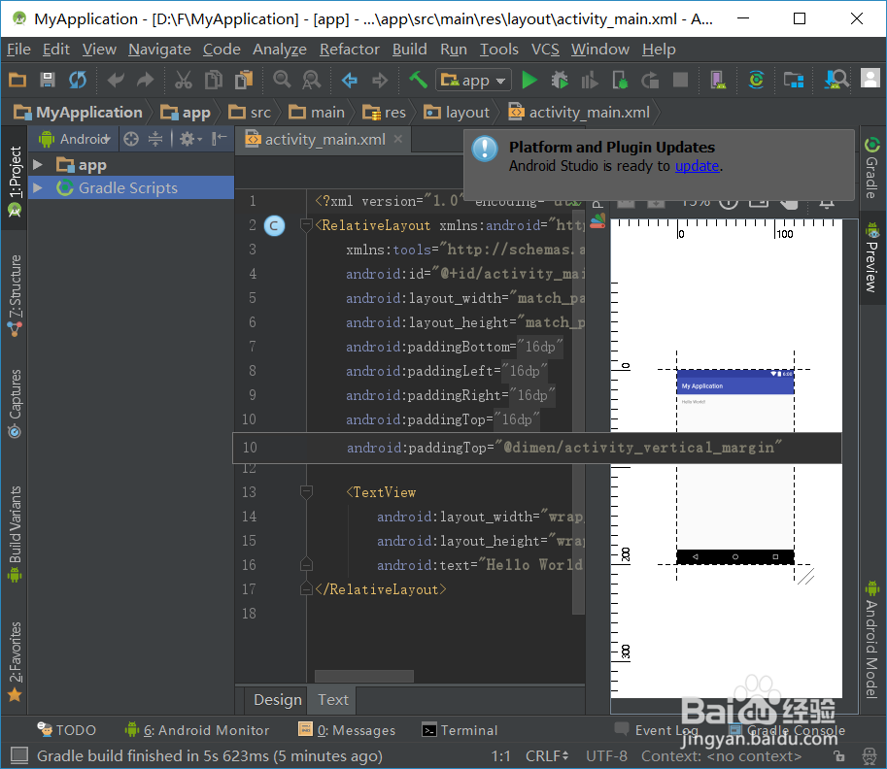The height and width of the screenshot is (769, 887).
Task: Open Find with magnifier icon
Action: pyautogui.click(x=282, y=81)
